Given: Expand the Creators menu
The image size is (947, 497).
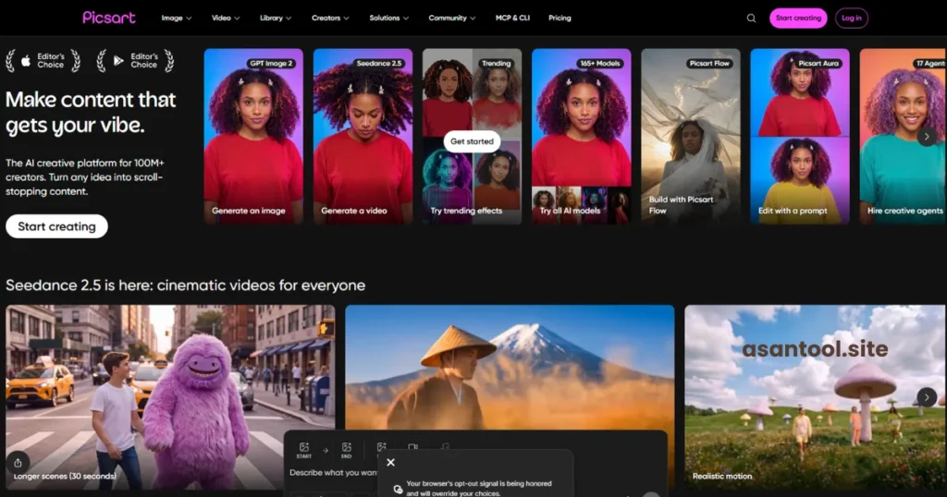Looking at the screenshot, I should coord(330,18).
